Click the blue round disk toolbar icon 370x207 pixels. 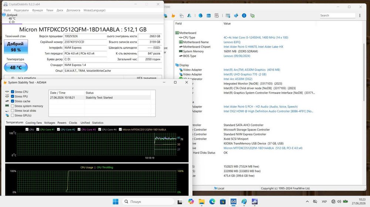[200, 15]
